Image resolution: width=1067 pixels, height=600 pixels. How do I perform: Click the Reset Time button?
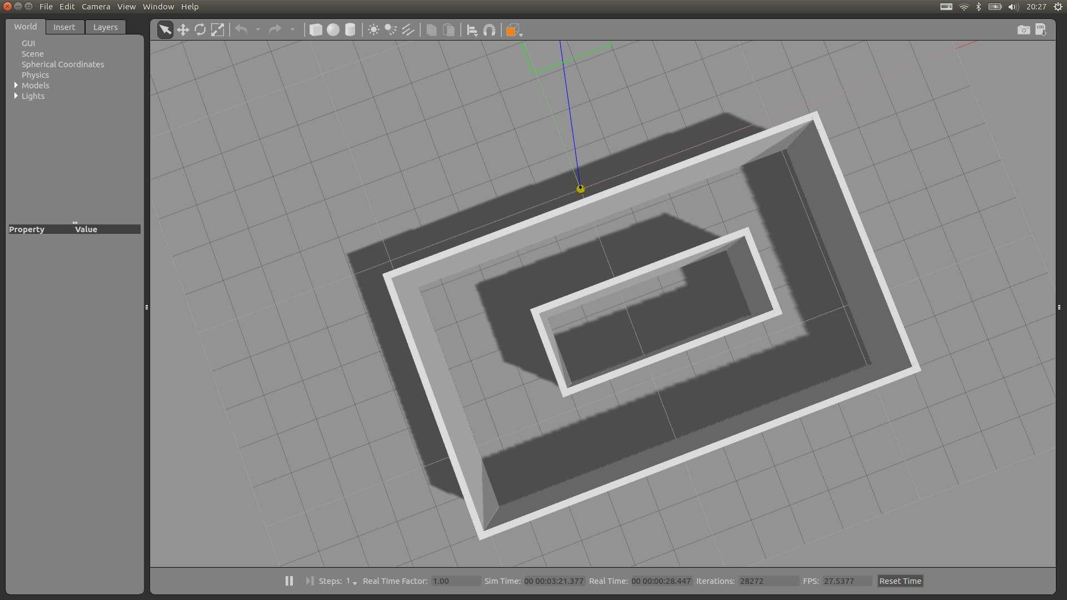coord(900,581)
